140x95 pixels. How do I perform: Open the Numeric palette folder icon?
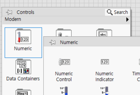(23, 36)
